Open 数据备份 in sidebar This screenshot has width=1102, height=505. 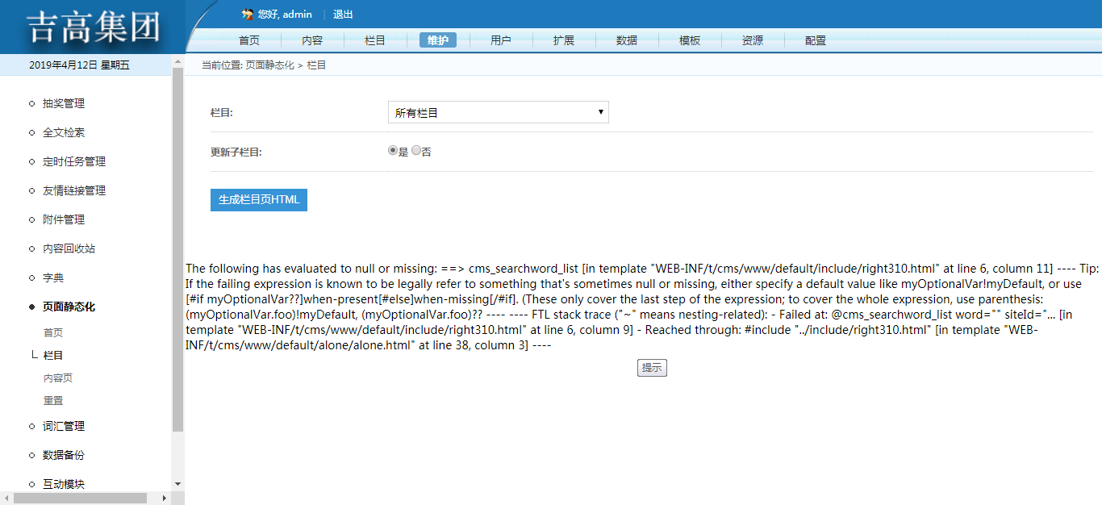pyautogui.click(x=64, y=455)
